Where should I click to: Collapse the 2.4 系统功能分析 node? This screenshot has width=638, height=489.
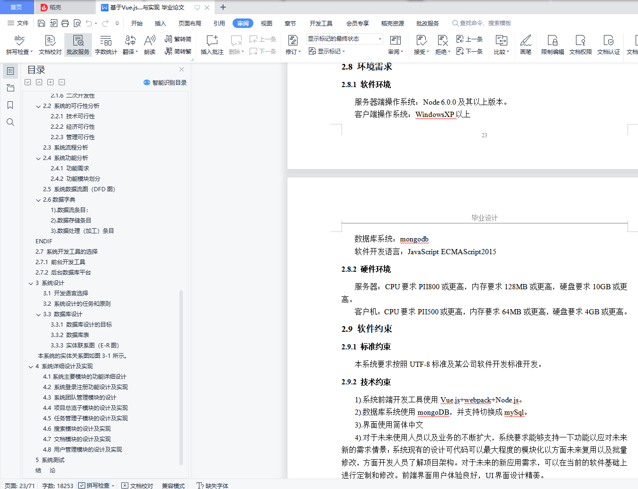[x=38, y=158]
